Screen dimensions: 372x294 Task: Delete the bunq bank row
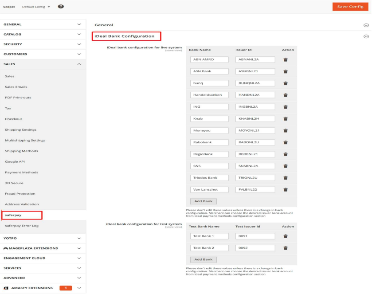coord(285,82)
